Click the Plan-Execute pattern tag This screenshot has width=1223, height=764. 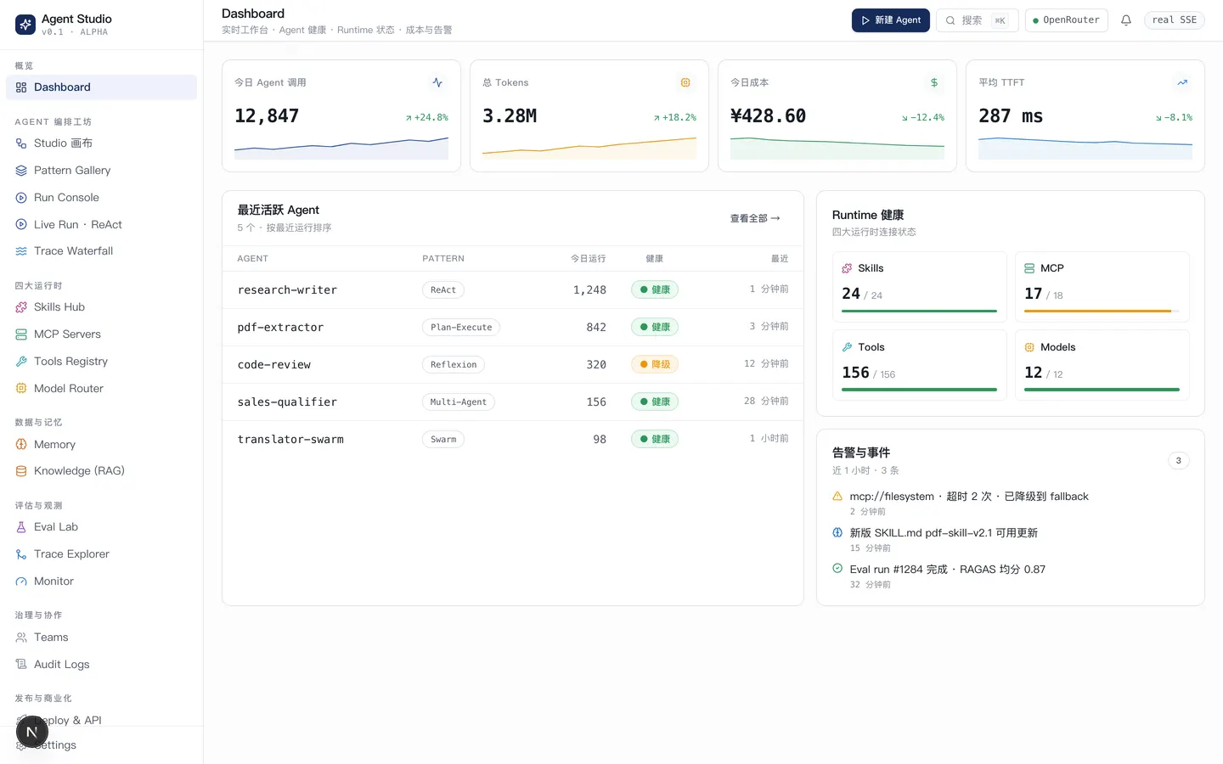pyautogui.click(x=461, y=328)
